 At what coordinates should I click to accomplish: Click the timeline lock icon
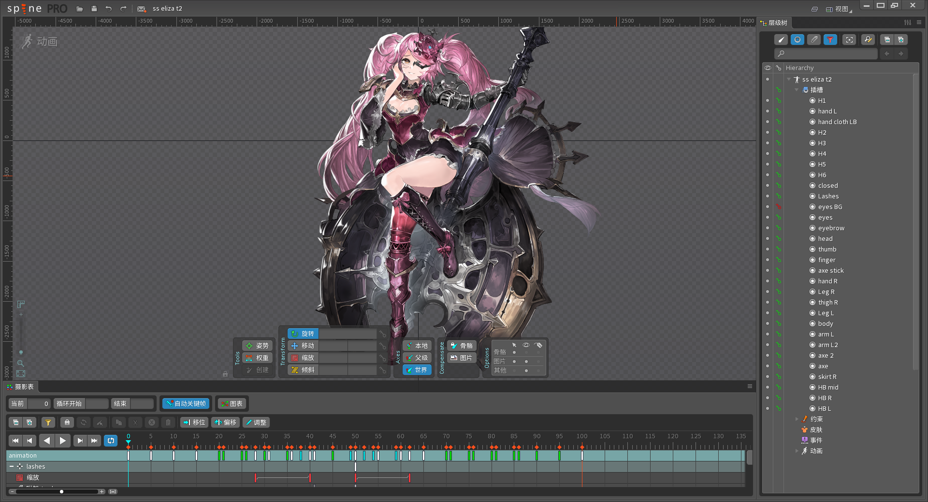[x=67, y=422]
